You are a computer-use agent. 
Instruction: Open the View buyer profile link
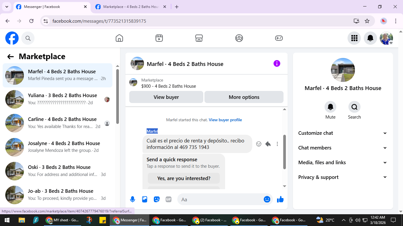[x=225, y=120]
